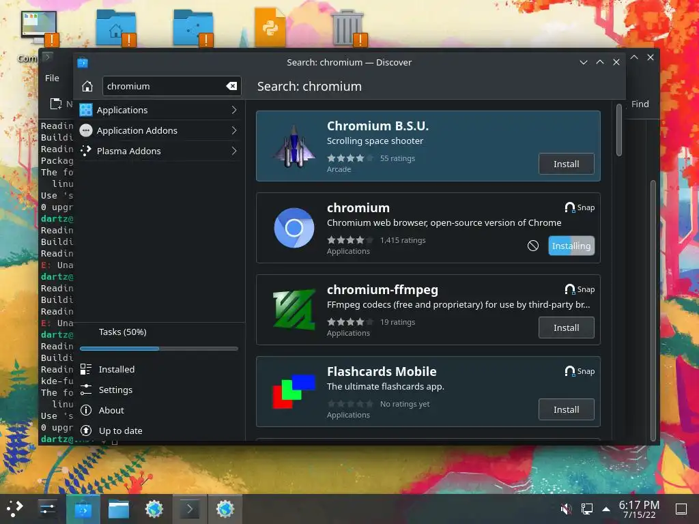
Task: Click the Flashcards Mobile colored squares icon
Action: (294, 391)
